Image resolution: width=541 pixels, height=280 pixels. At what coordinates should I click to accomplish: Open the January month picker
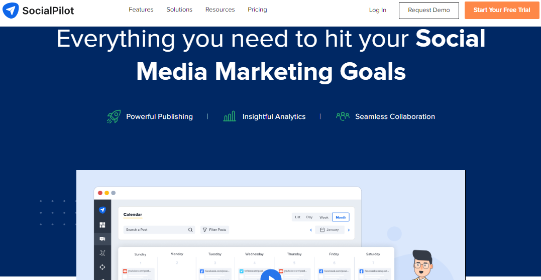(330, 230)
